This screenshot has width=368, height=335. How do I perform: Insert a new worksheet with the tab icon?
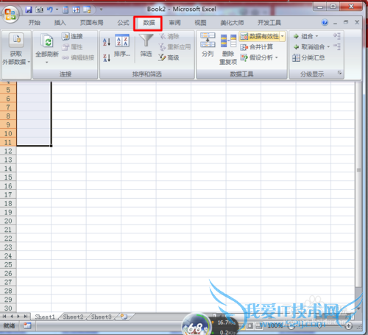point(124,317)
